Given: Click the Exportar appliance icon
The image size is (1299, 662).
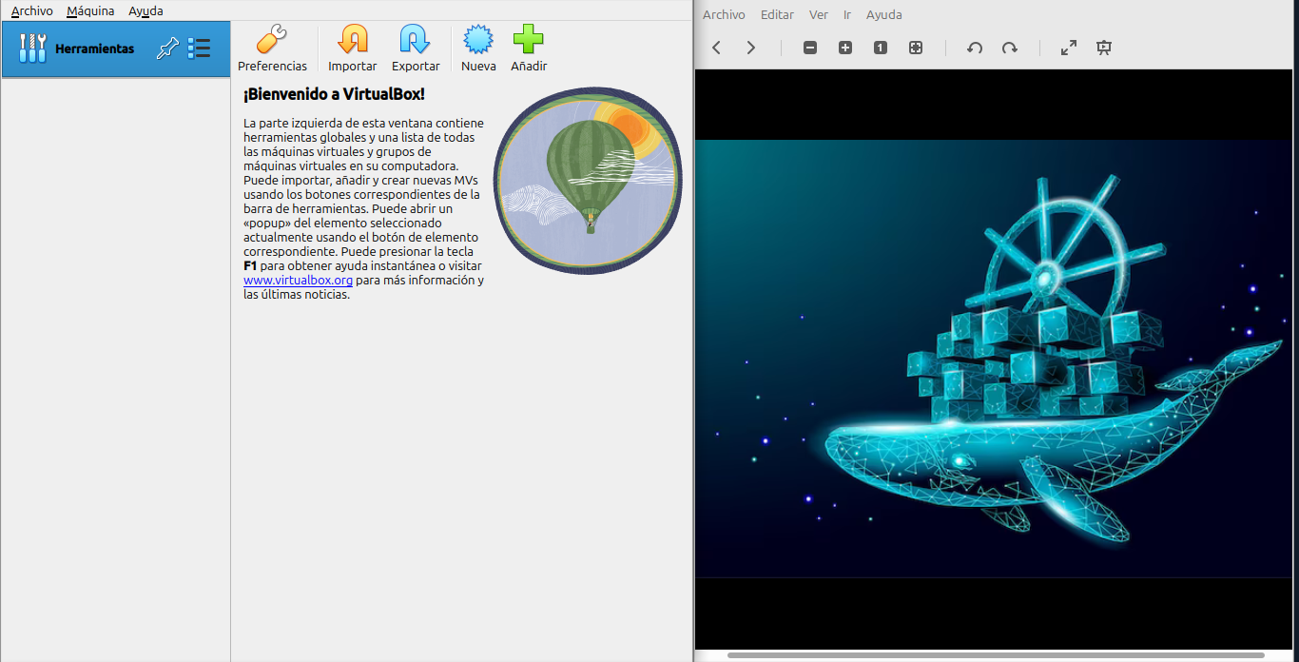Looking at the screenshot, I should pyautogui.click(x=416, y=40).
